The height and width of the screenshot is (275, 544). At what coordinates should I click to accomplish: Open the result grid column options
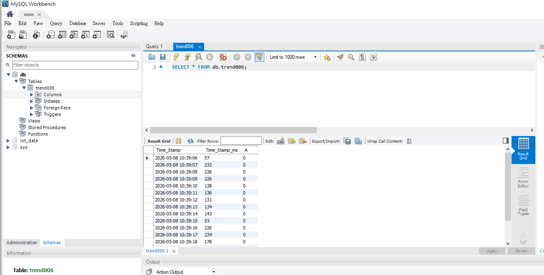pyautogui.click(x=179, y=141)
